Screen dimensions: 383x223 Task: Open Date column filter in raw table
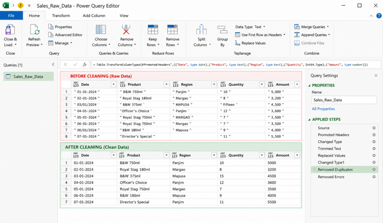[113, 85]
